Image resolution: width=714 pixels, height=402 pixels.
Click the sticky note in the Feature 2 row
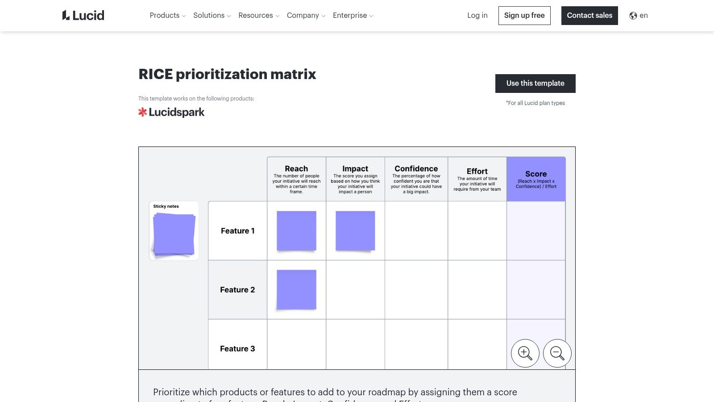click(x=296, y=289)
